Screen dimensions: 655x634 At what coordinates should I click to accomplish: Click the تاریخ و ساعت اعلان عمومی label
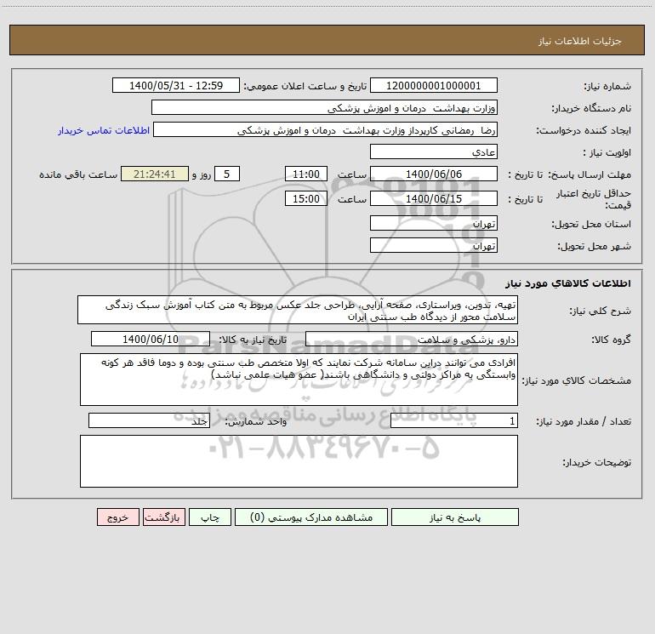click(x=305, y=86)
